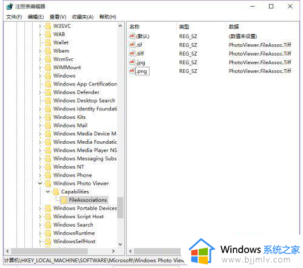Click the FileAssociations folder icon
This screenshot has height=268, width=303.
(x=64, y=200)
